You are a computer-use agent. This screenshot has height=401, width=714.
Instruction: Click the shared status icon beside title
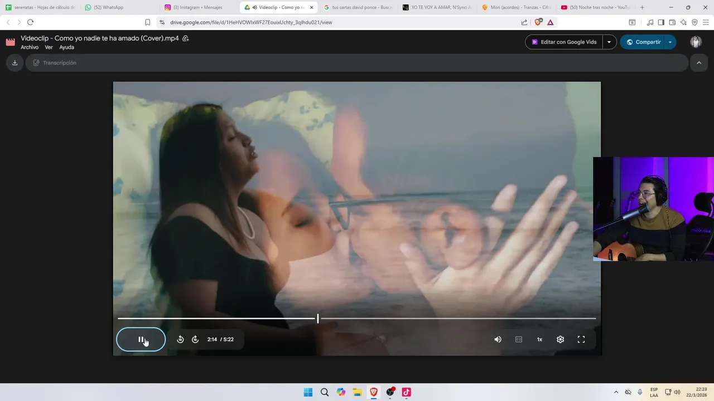(186, 38)
